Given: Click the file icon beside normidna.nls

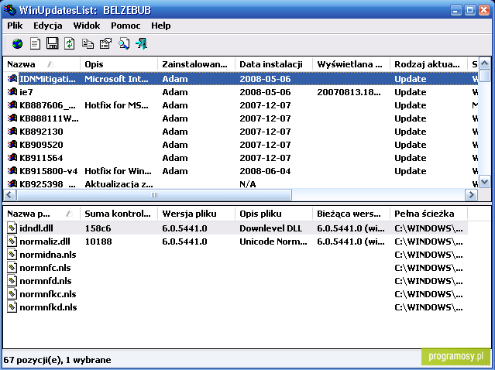Looking at the screenshot, I should coord(12,254).
